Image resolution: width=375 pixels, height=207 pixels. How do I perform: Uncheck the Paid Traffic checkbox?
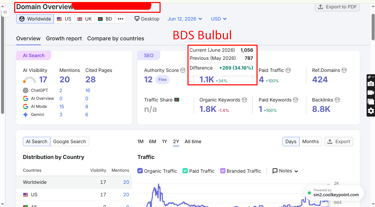pyautogui.click(x=185, y=171)
